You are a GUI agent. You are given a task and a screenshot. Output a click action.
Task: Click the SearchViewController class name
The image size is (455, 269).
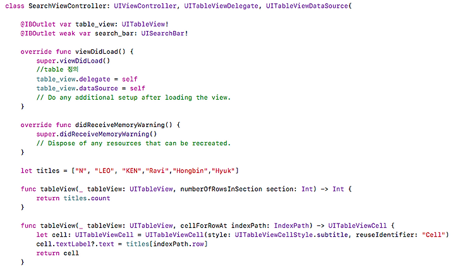pyautogui.click(x=68, y=6)
